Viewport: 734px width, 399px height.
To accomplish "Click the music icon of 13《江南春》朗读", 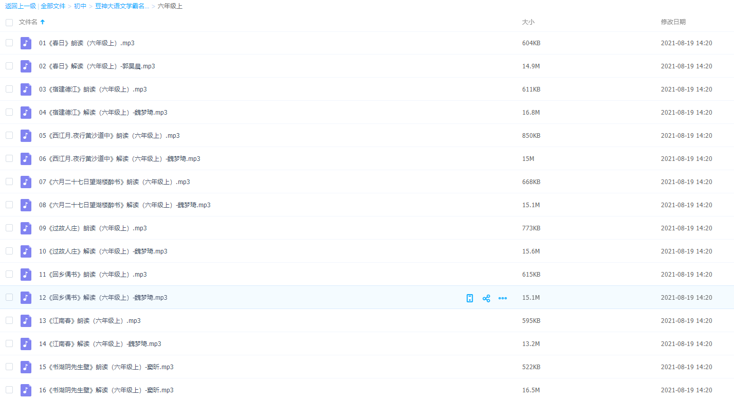I will coord(26,321).
